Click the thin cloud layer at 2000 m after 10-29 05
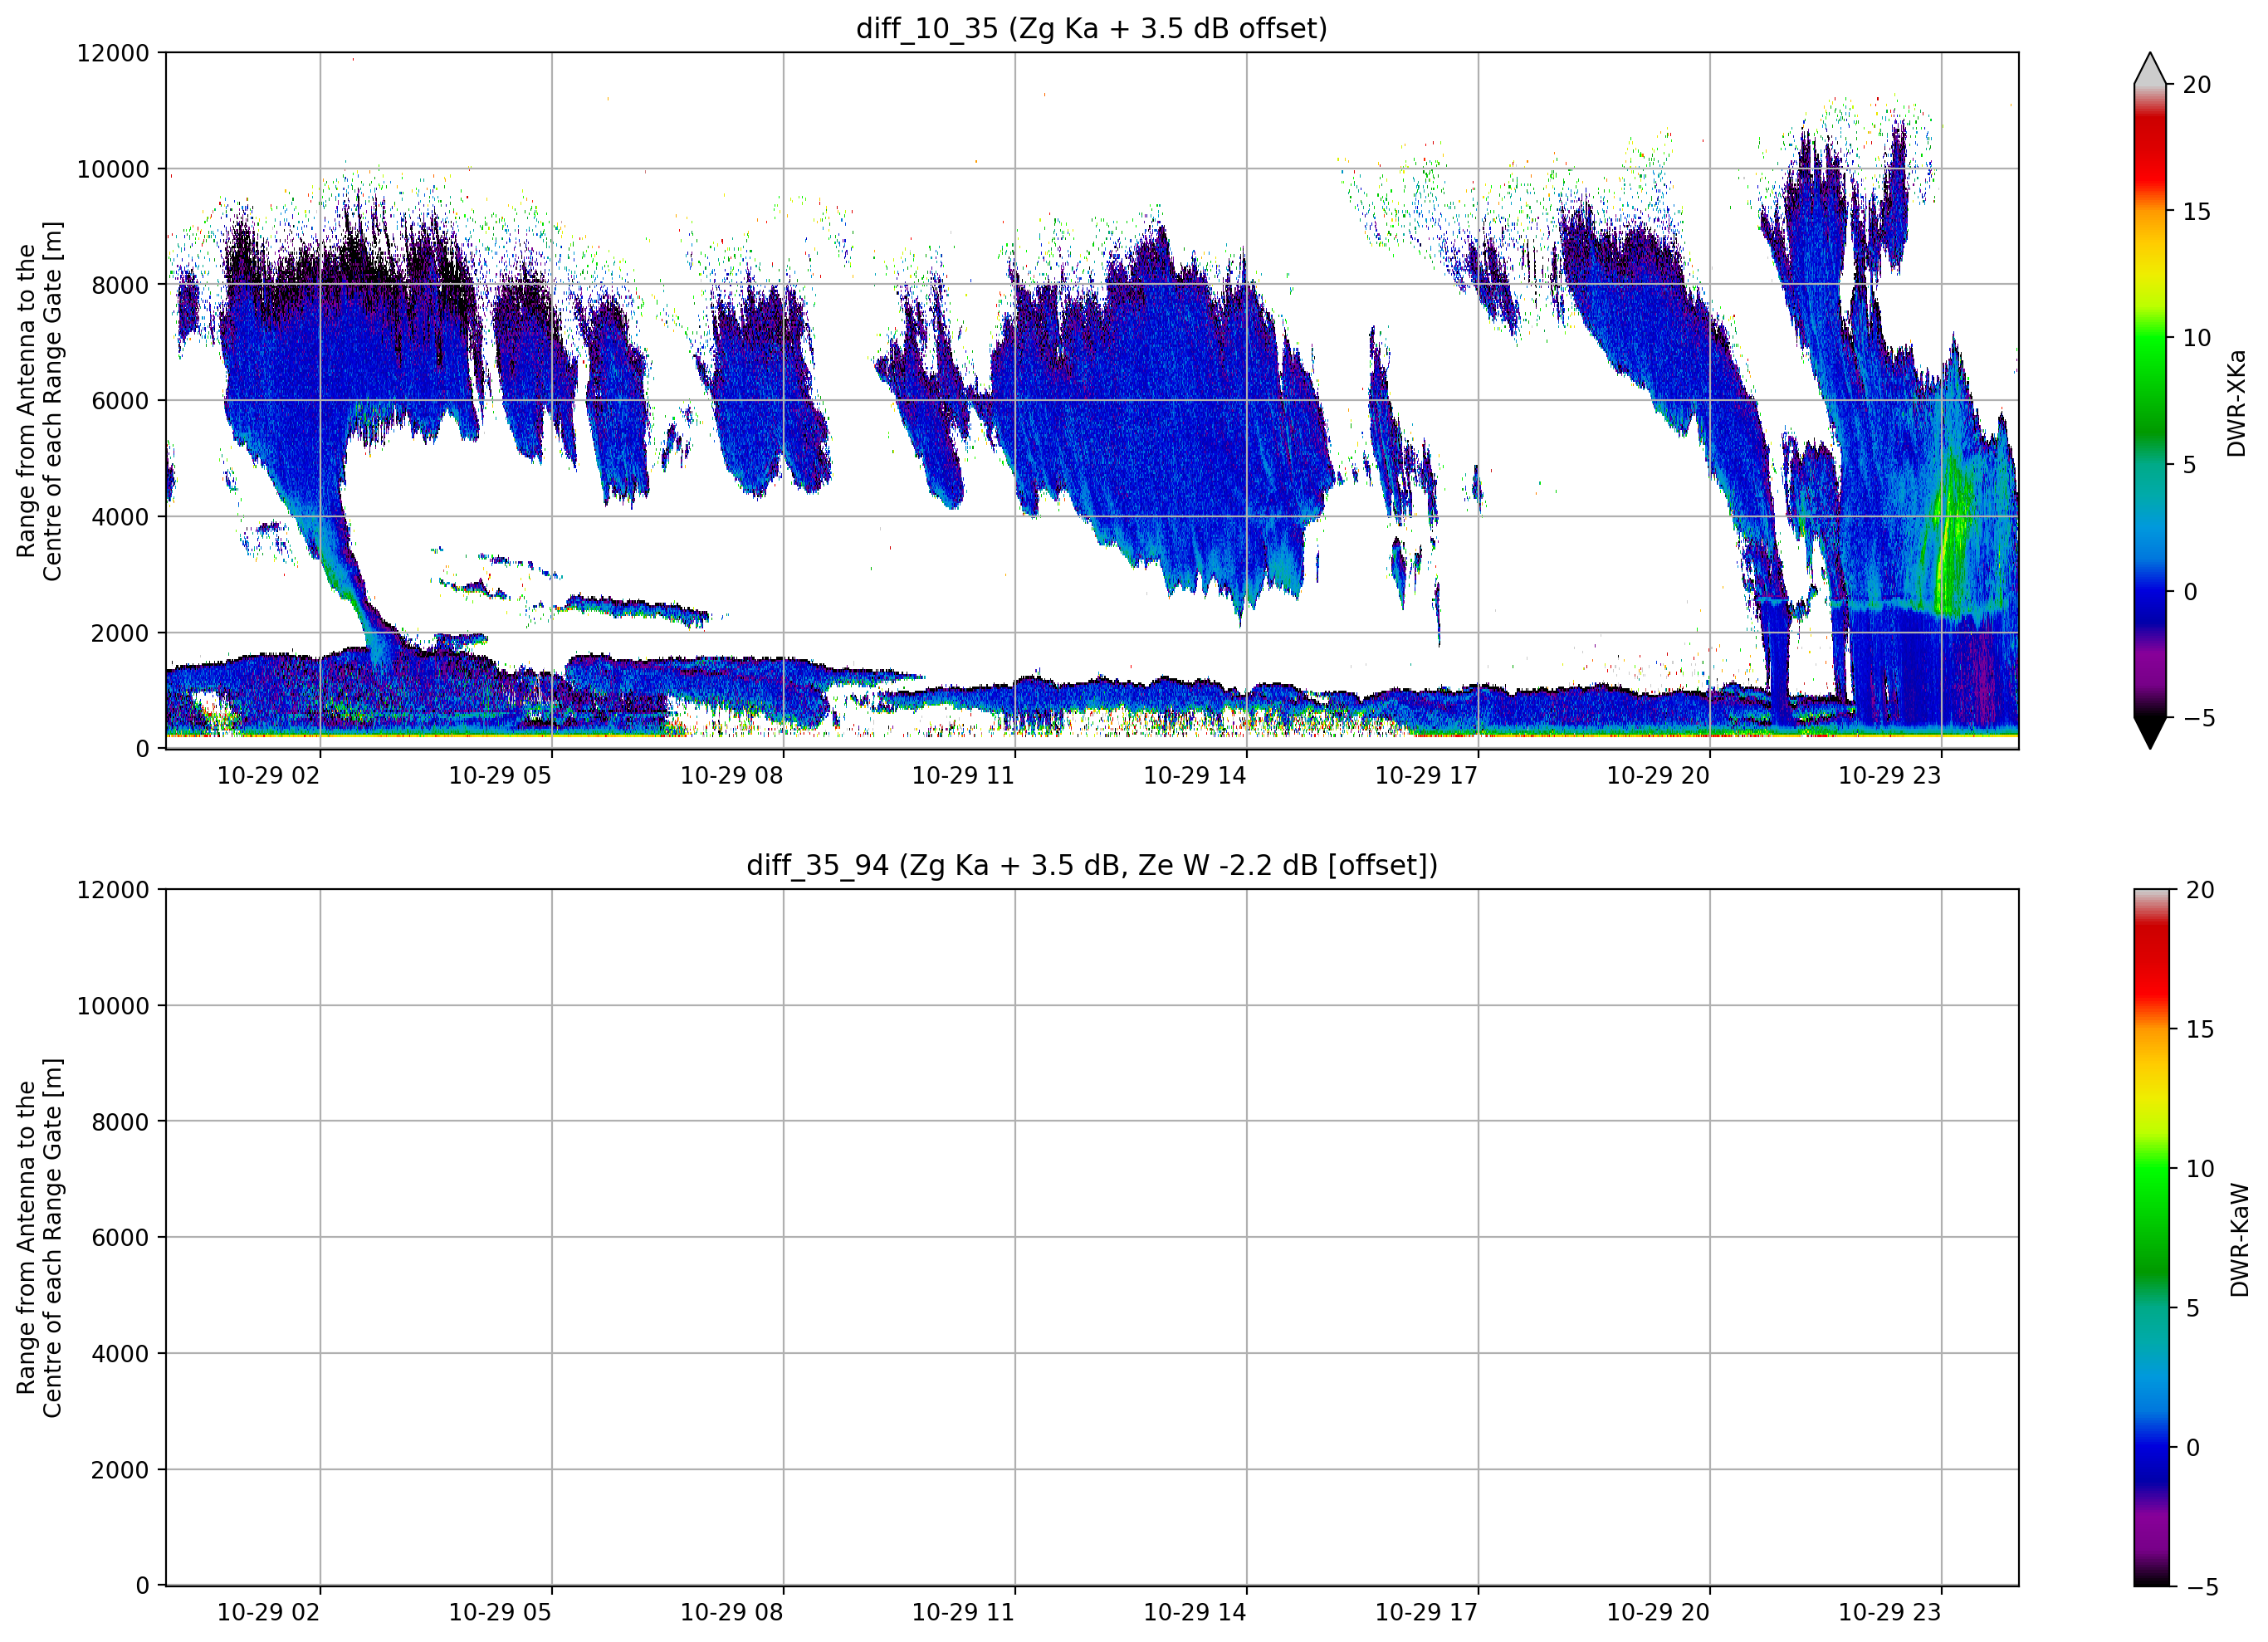Image resolution: width=2268 pixels, height=1642 pixels. (x=640, y=608)
